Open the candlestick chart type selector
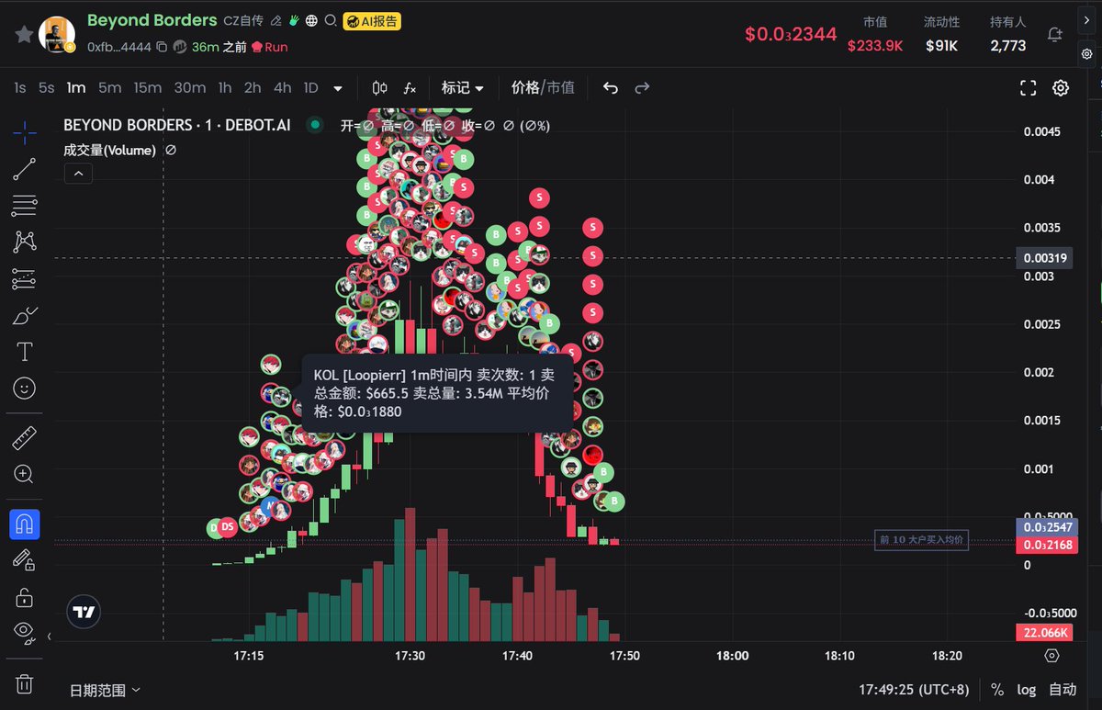The width and height of the screenshot is (1102, 710). tap(379, 88)
